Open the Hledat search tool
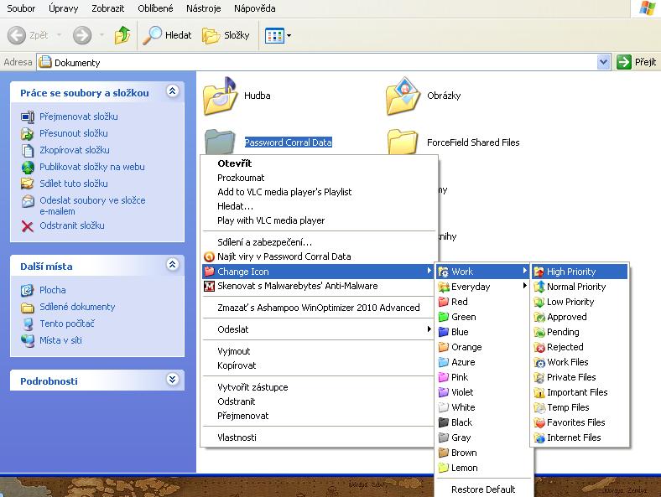Viewport: 661px width, 497px height. [x=167, y=35]
